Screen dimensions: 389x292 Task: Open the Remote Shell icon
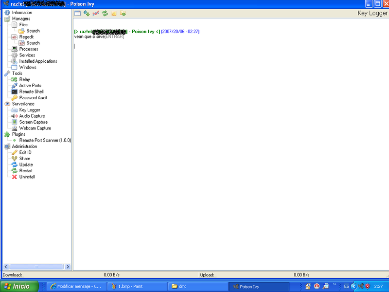pyautogui.click(x=15, y=91)
